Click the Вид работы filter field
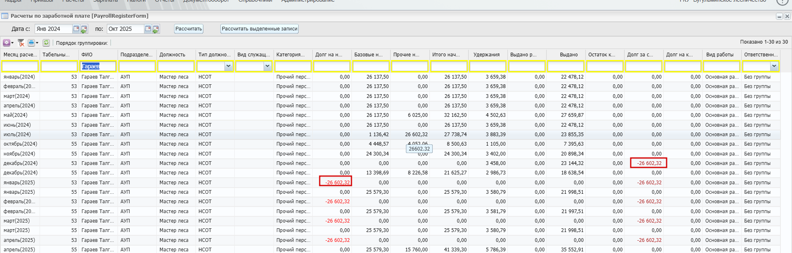This screenshot has height=253, width=792. pyautogui.click(x=721, y=66)
